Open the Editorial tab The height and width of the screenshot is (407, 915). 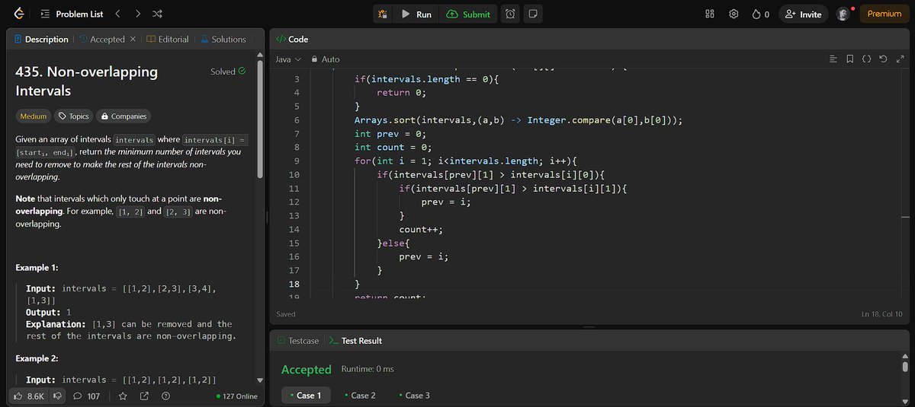(x=167, y=39)
